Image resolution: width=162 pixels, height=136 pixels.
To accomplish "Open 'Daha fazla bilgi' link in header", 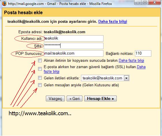I will [113, 22].
